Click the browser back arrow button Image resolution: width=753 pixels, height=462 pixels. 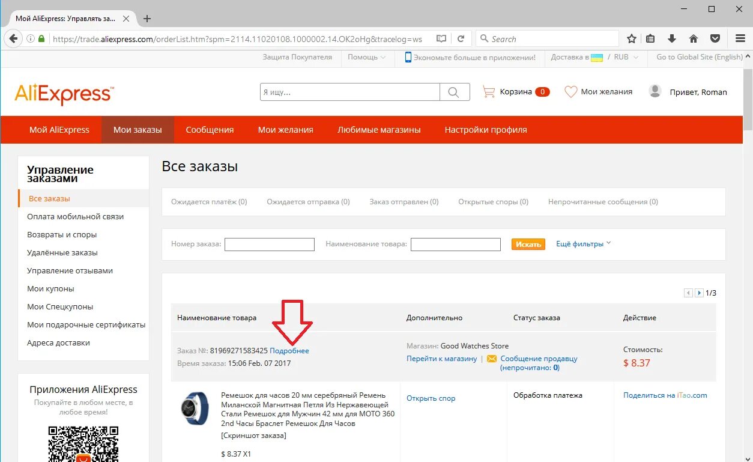(x=13, y=38)
